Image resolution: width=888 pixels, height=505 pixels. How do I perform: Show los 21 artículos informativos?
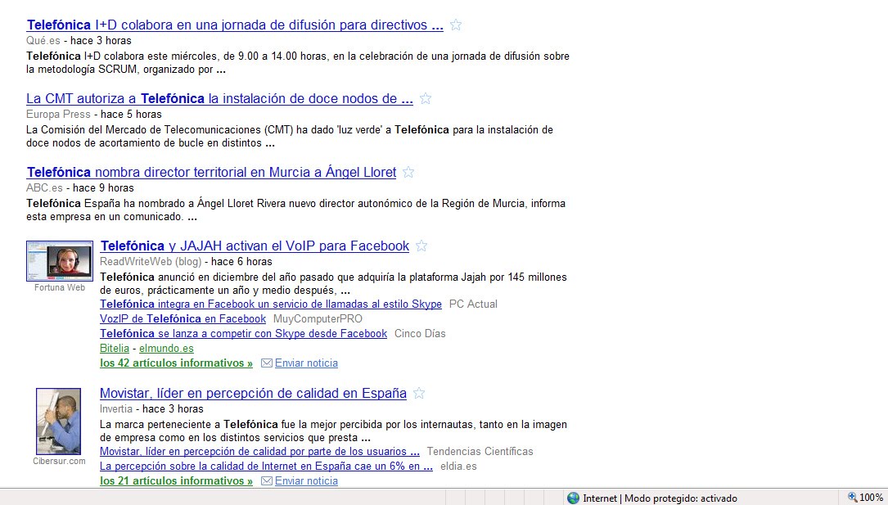click(176, 480)
